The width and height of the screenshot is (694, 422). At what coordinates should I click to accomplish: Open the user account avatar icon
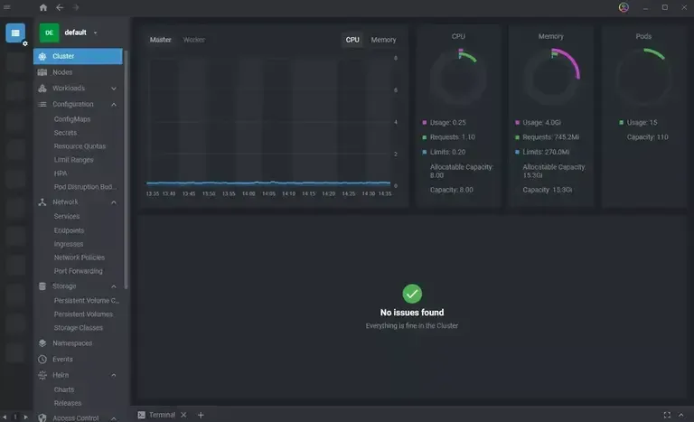[x=624, y=7]
